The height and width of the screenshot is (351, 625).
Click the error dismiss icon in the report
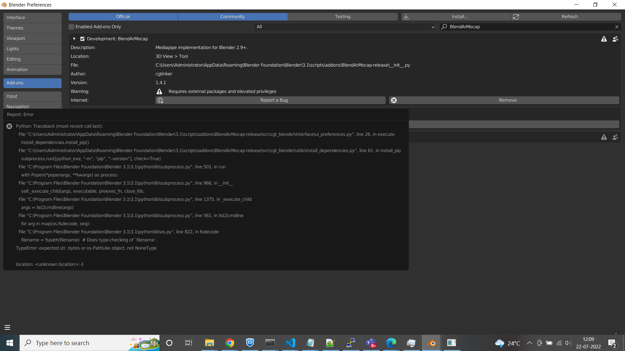tap(9, 126)
